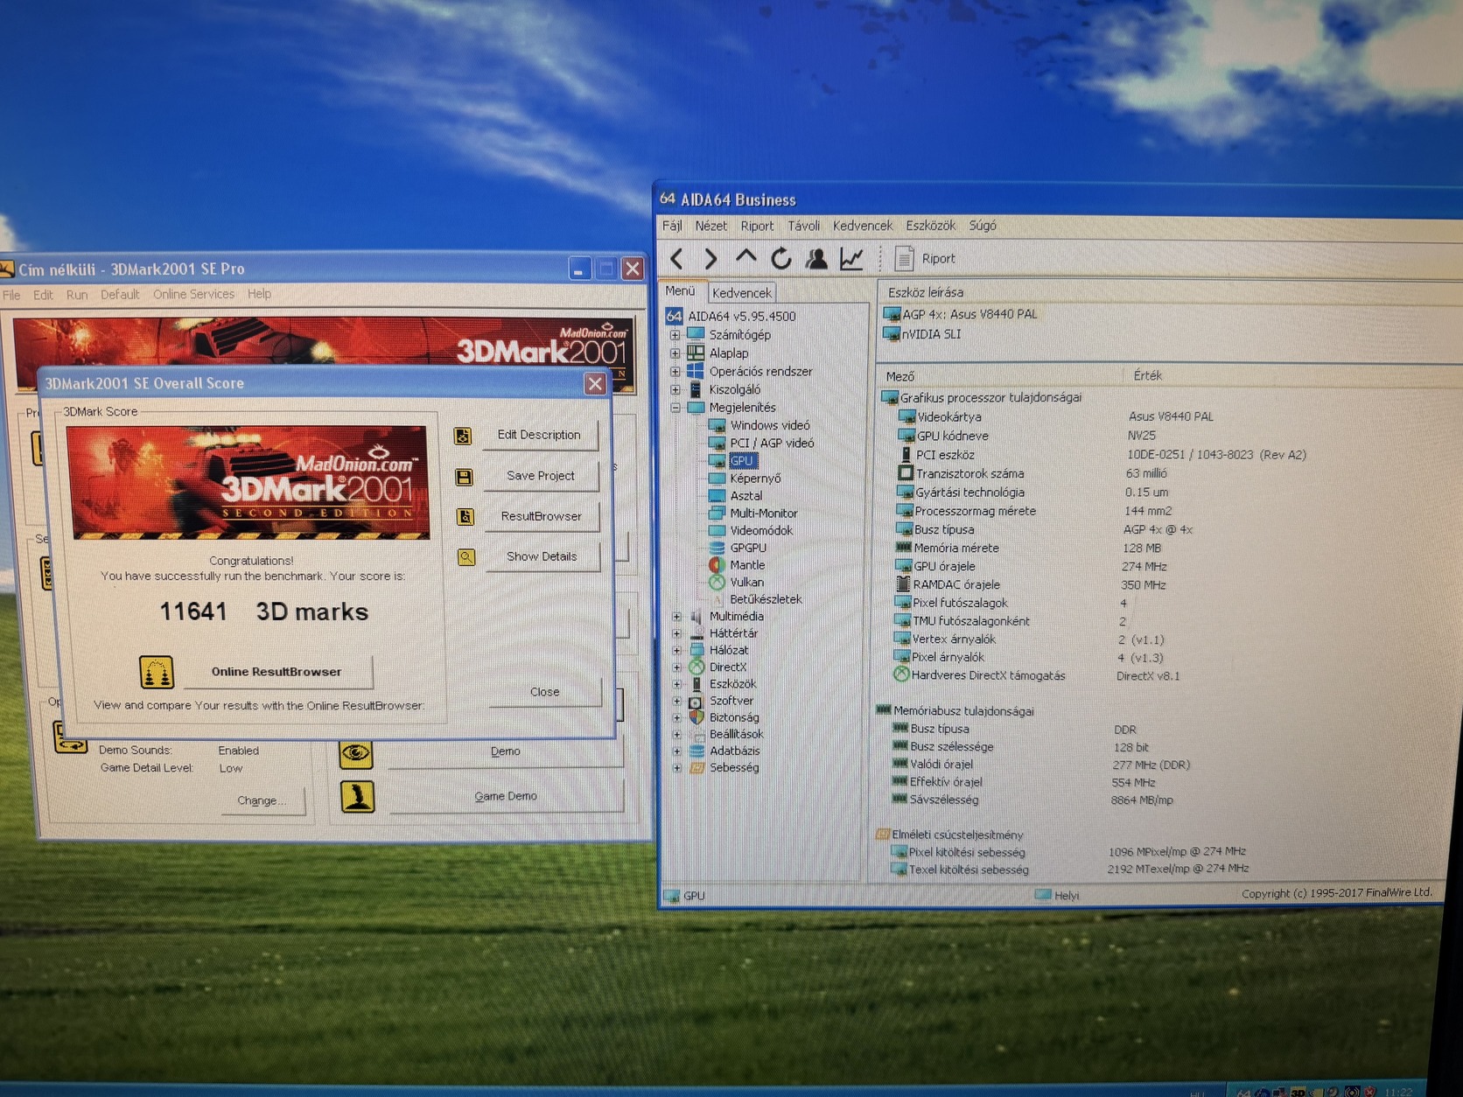Minimize the 3DMark2001 SE Pro window
The width and height of the screenshot is (1463, 1097).
[579, 269]
